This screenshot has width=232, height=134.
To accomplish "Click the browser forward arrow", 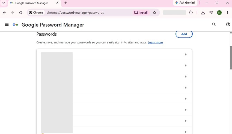I will 13,13.
